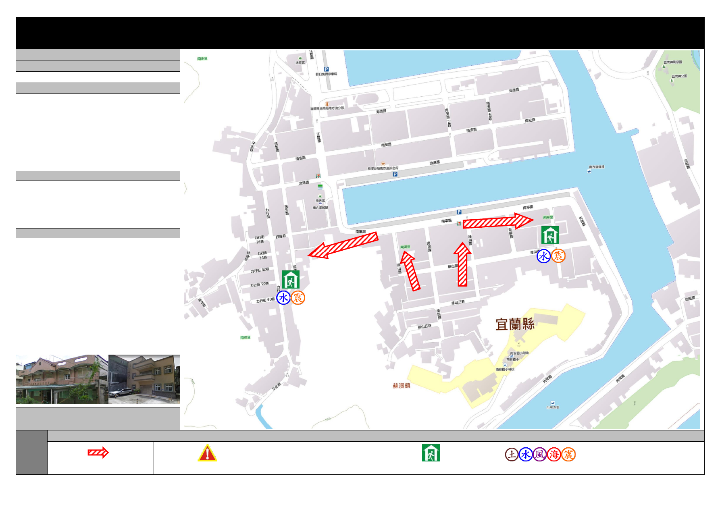Click the green shelter icon near 力行街 50巷

pos(291,279)
